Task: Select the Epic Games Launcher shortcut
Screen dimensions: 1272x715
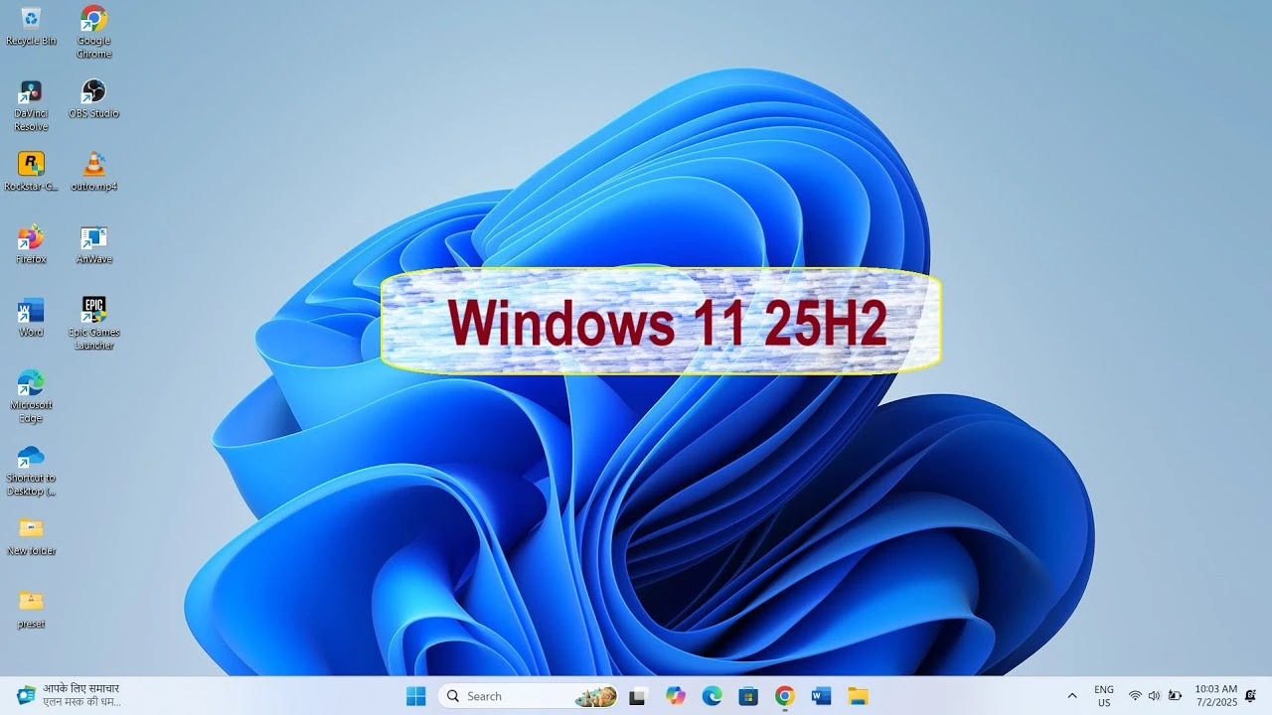Action: [93, 324]
